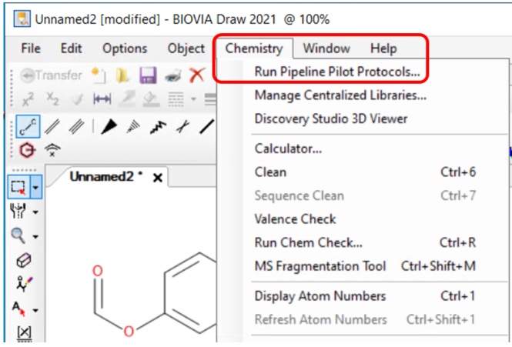This screenshot has height=347, width=512.
Task: Select the double bond tool
Action: click(x=52, y=127)
